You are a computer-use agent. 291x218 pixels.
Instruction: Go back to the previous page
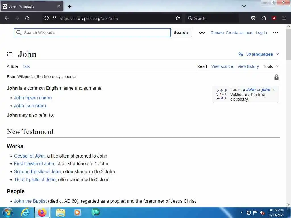7,18
